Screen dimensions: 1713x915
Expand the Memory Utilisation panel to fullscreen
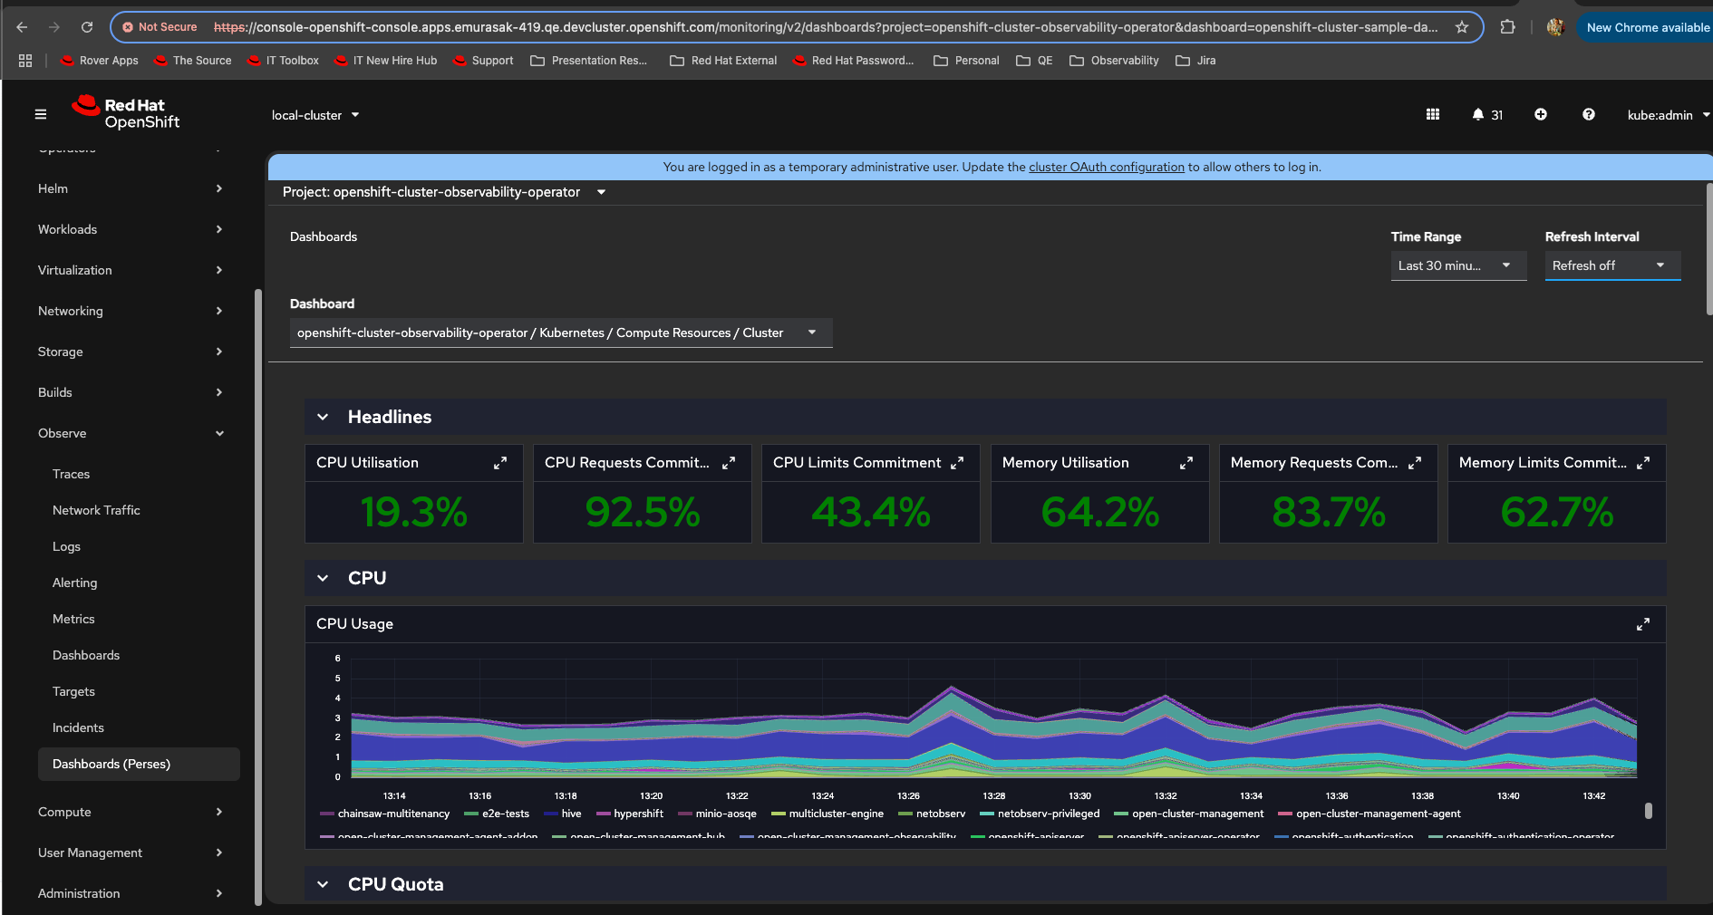pos(1186,463)
